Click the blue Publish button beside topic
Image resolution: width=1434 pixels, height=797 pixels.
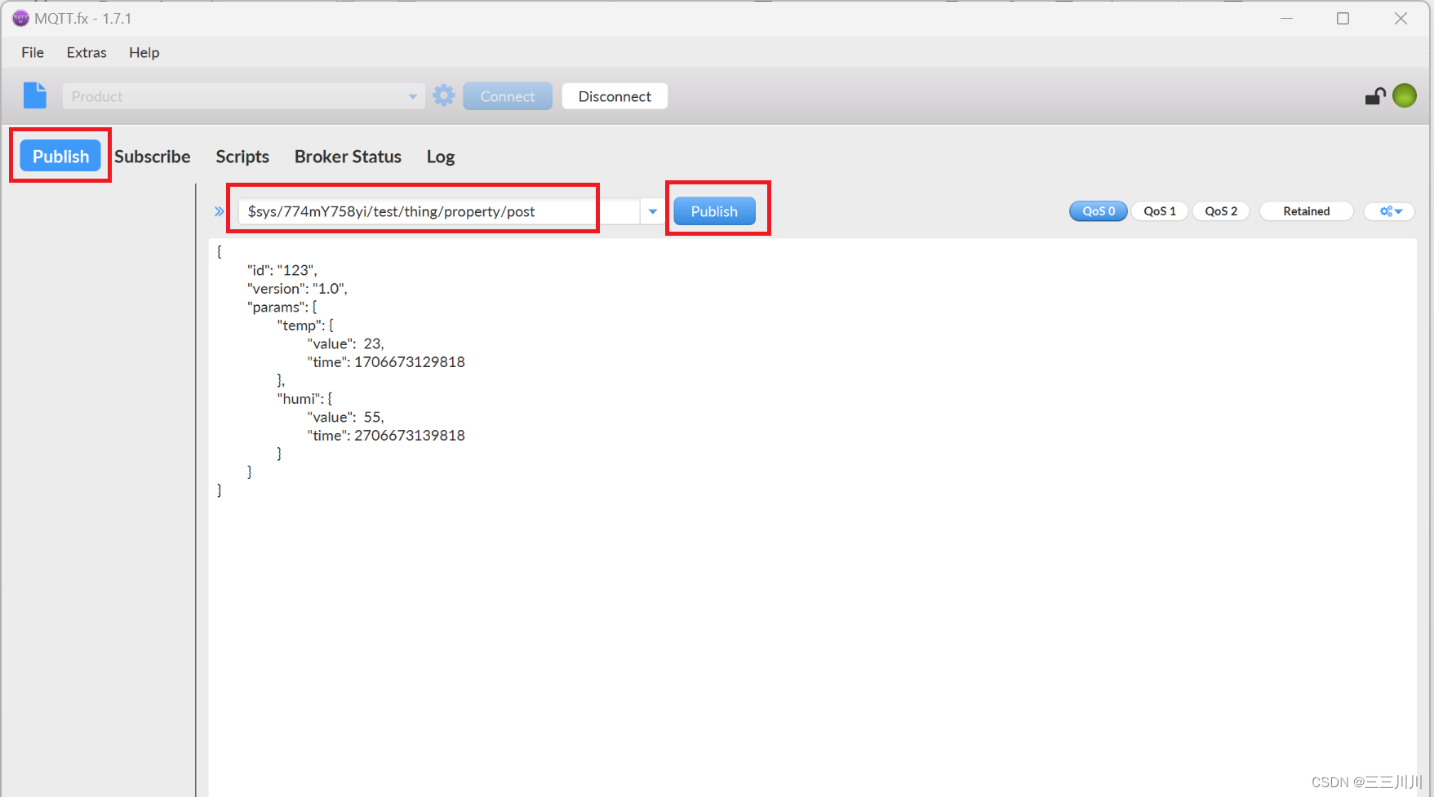[x=714, y=211]
